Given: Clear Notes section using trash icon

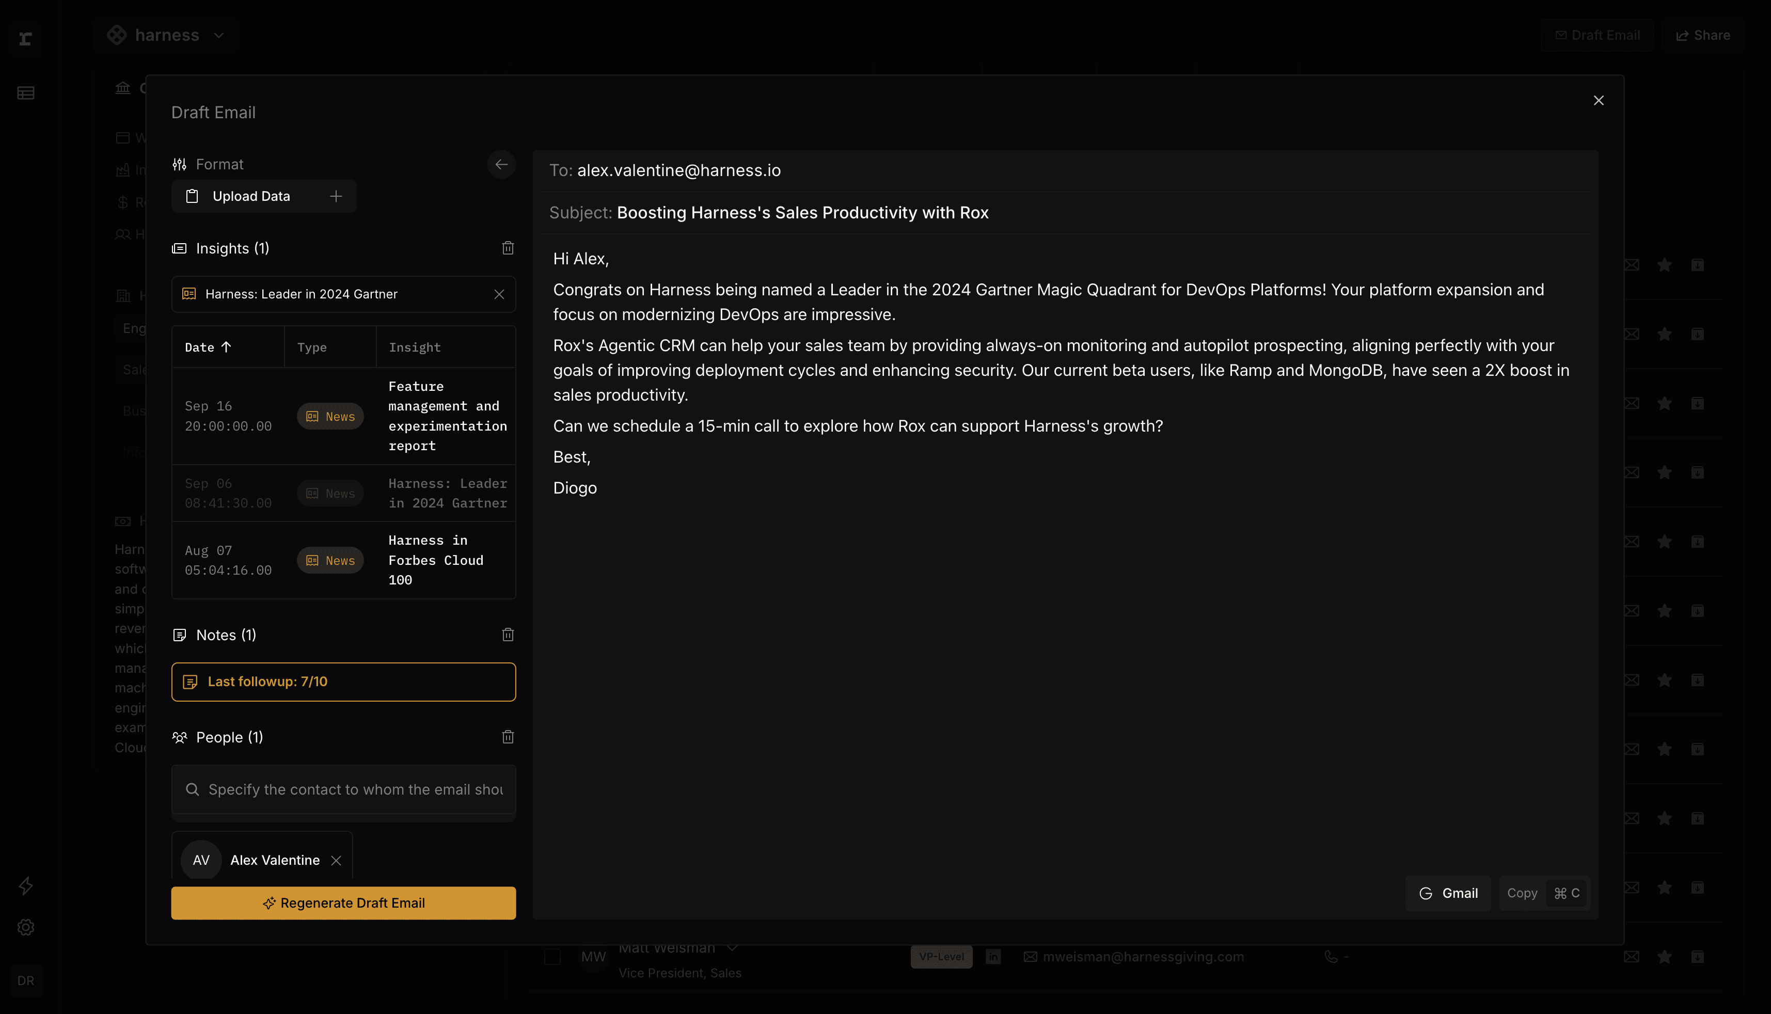Looking at the screenshot, I should pos(508,635).
